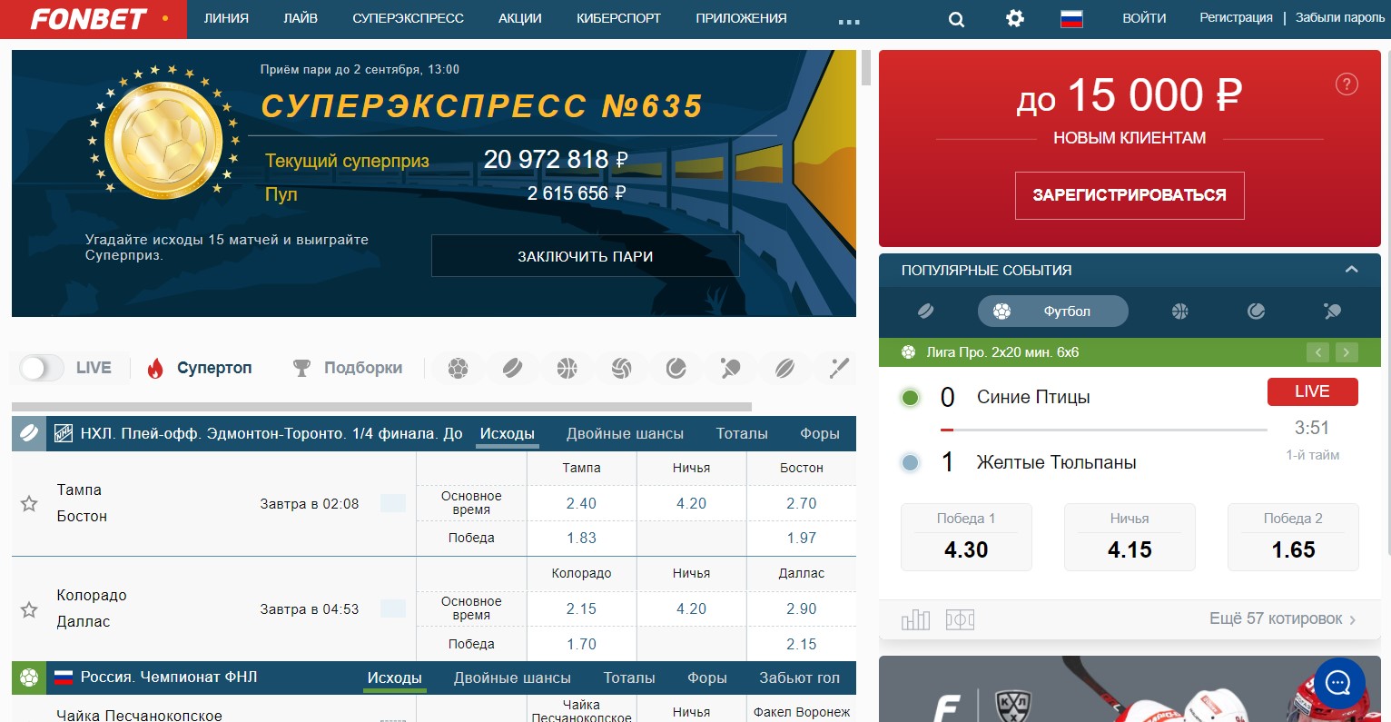This screenshot has height=722, width=1391.
Task: Filter main list by tennis ball icon
Action: (x=676, y=368)
